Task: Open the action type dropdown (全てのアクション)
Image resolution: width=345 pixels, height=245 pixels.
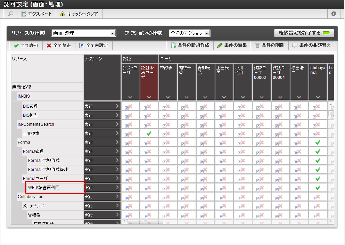Action: point(189,33)
